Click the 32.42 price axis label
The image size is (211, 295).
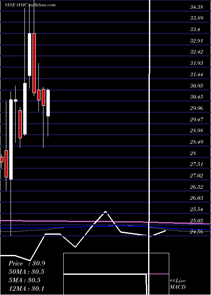coord(197,52)
